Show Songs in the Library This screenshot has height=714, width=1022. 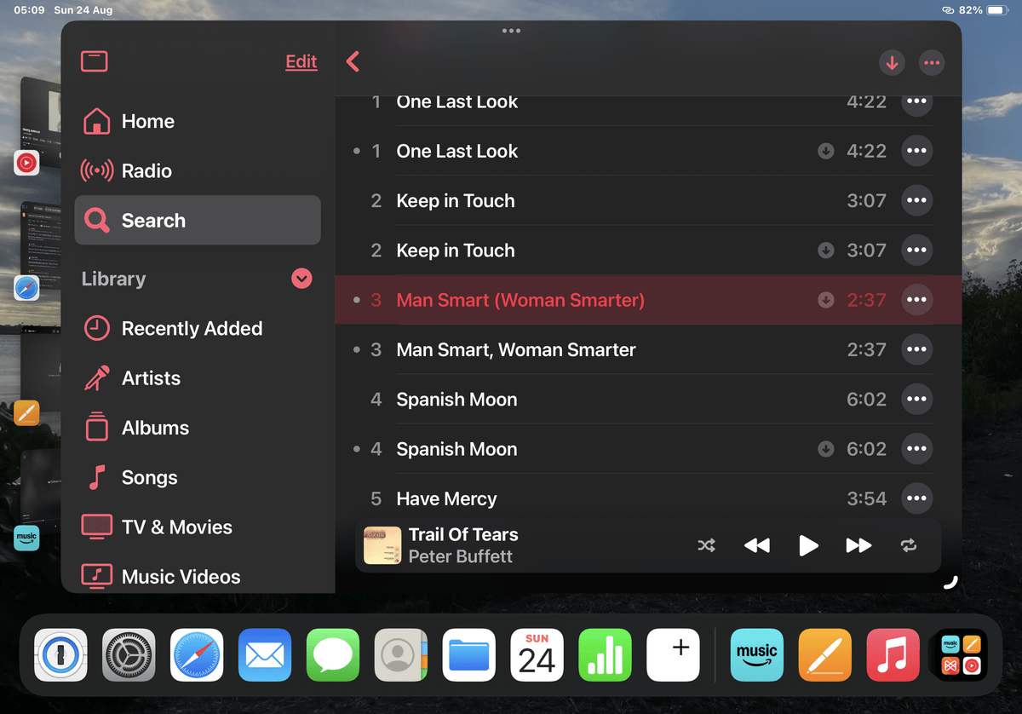tap(198, 477)
